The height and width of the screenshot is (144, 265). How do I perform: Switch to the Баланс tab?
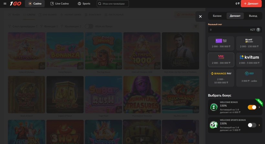(217, 16)
